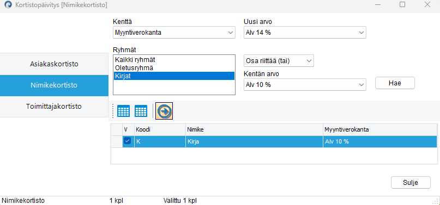
Task: Click the toolbar grip handle dots
Action: tap(113, 111)
